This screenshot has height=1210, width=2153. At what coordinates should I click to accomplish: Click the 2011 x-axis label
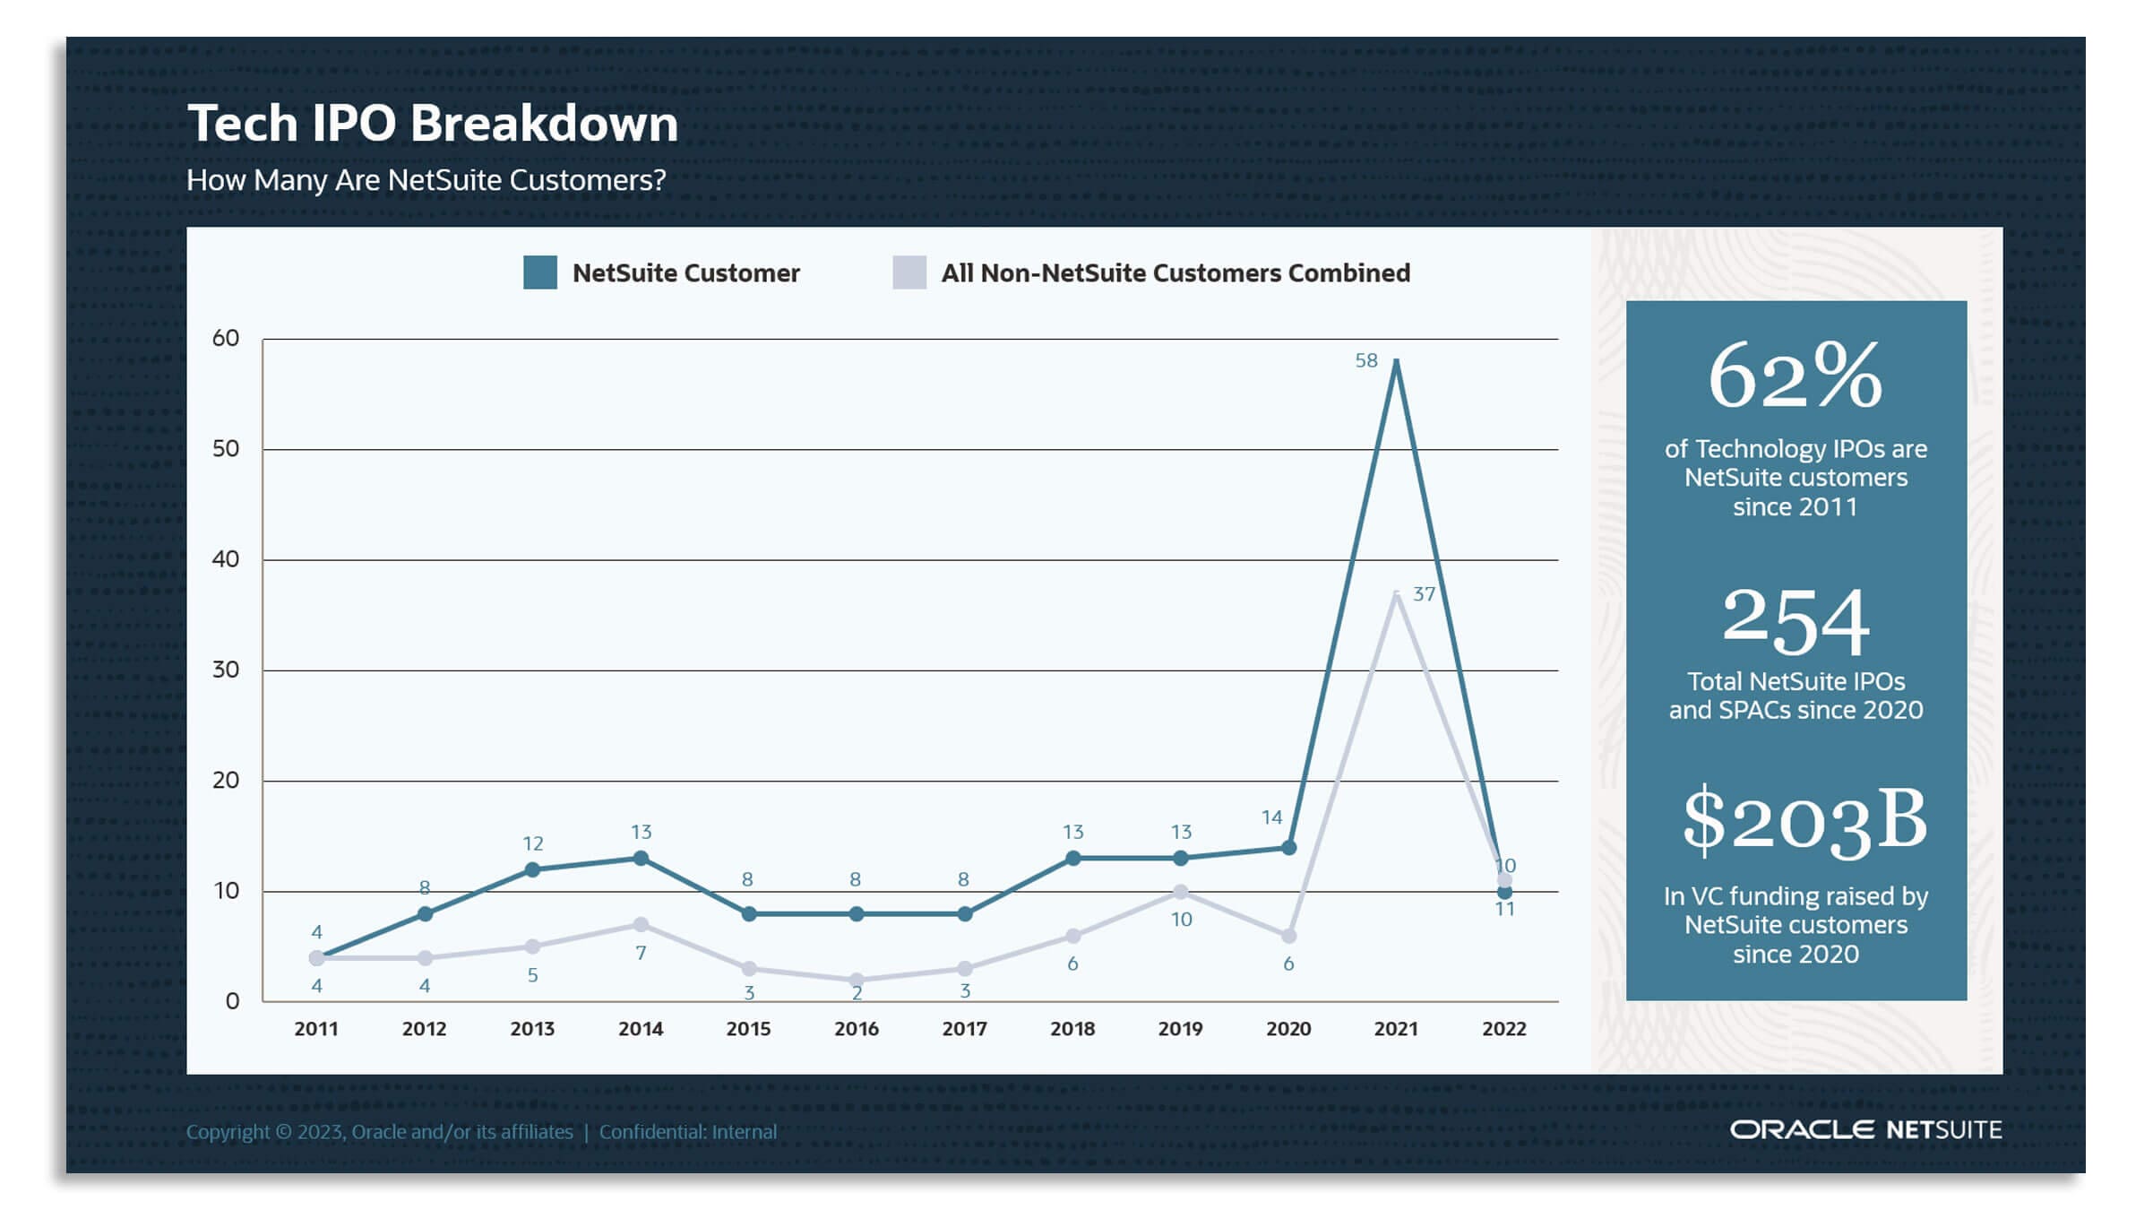click(x=316, y=1028)
